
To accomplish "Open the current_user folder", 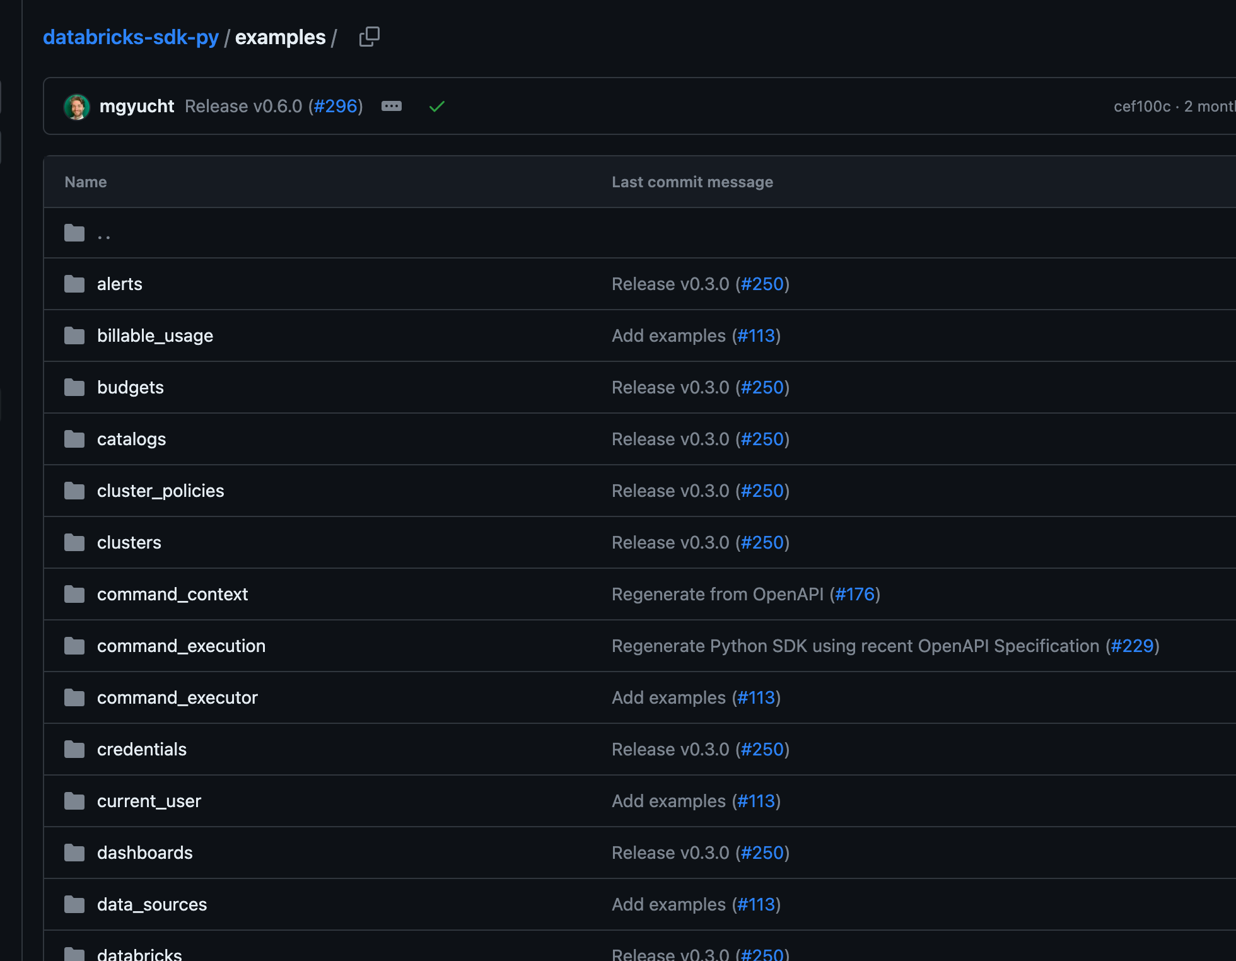I will (x=149, y=801).
